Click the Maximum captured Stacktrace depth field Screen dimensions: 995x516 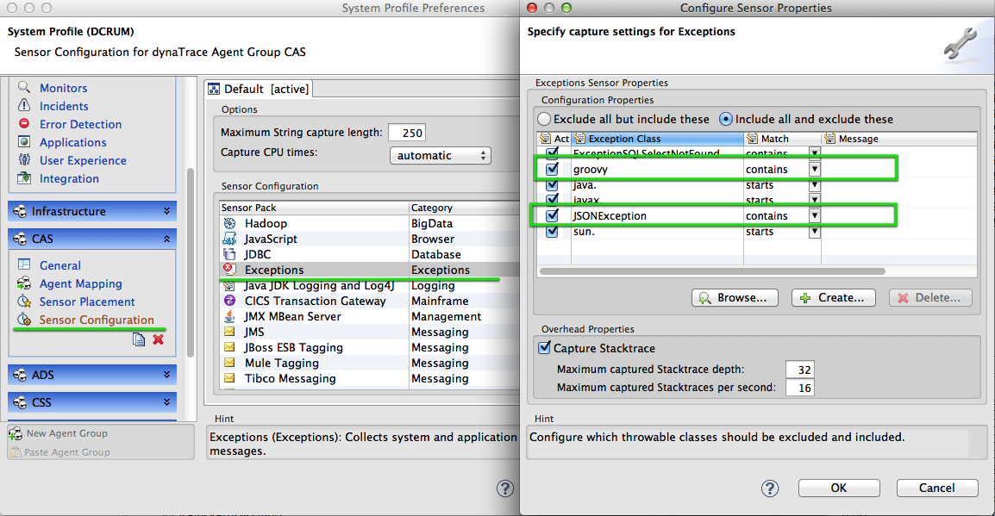point(799,370)
